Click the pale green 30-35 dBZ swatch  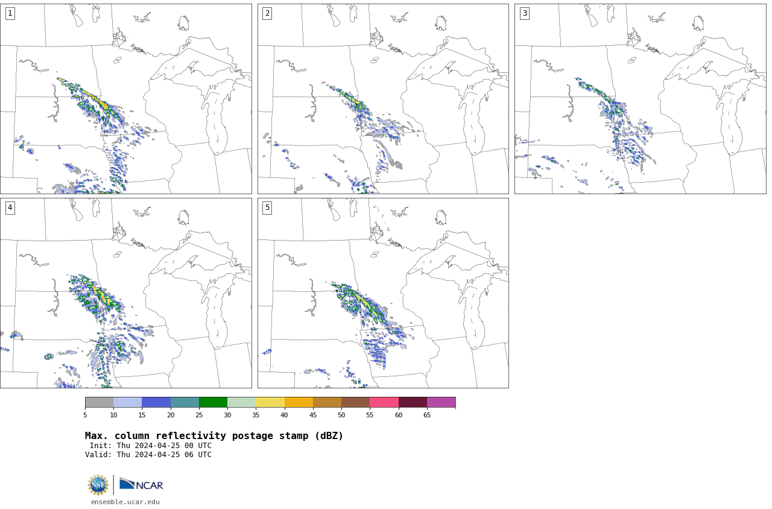(x=241, y=402)
